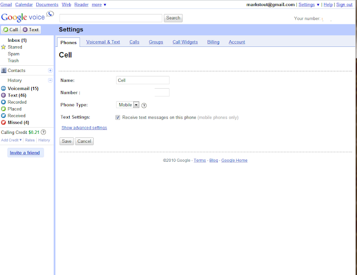Click the Invite a friend link
Viewport: 357px width, 275px height.
tap(25, 153)
